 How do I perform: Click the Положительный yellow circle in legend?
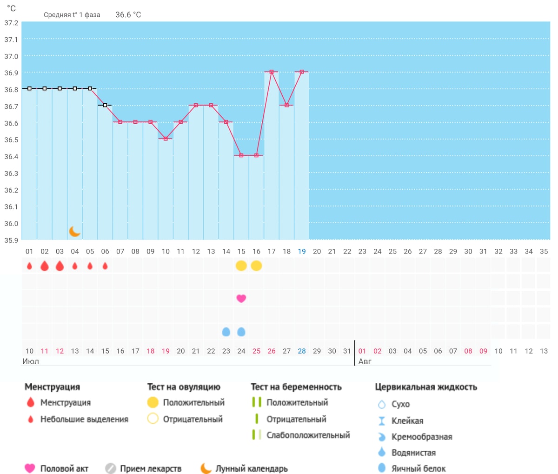153,402
